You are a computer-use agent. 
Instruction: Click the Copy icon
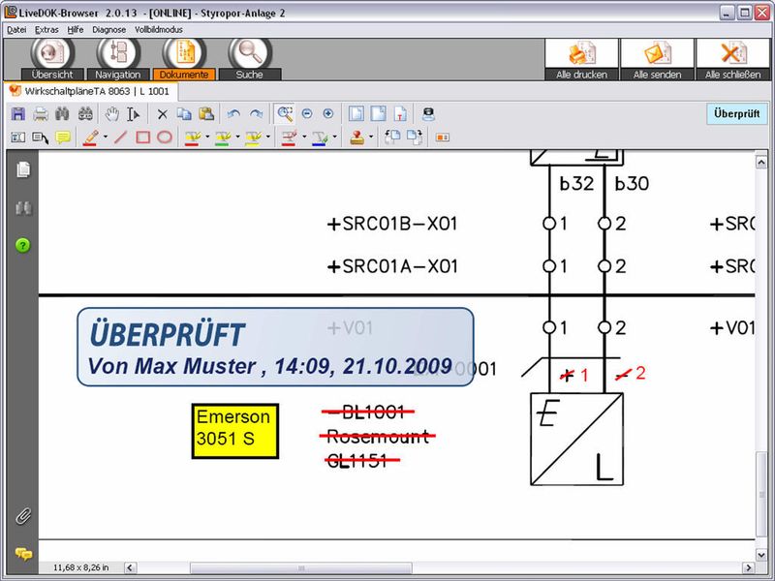point(184,114)
